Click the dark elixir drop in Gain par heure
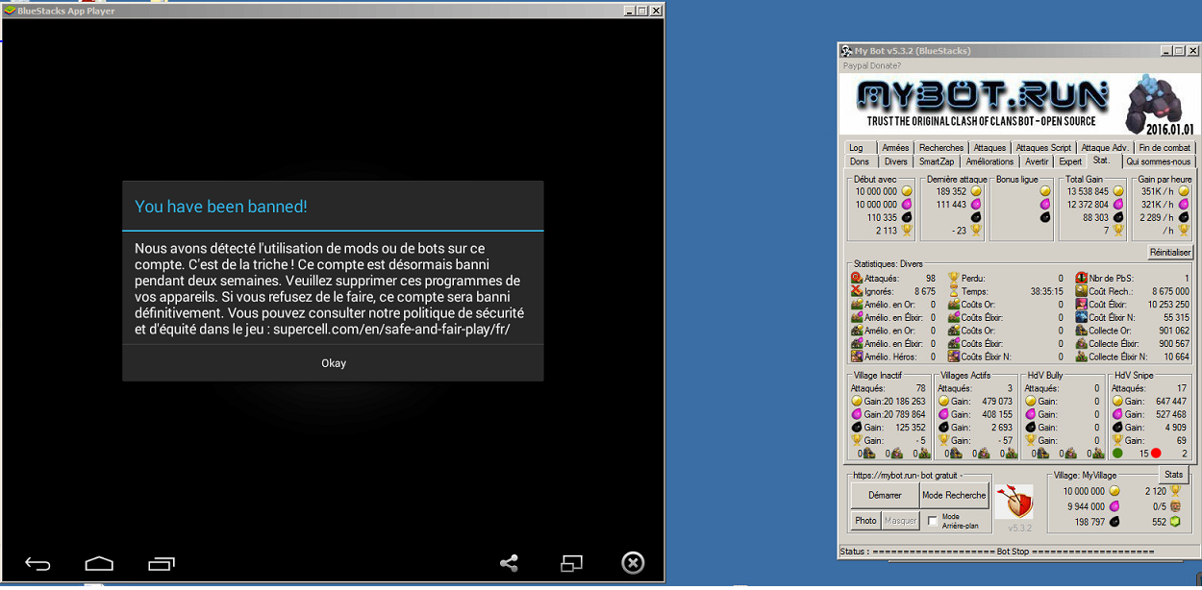 [1184, 218]
